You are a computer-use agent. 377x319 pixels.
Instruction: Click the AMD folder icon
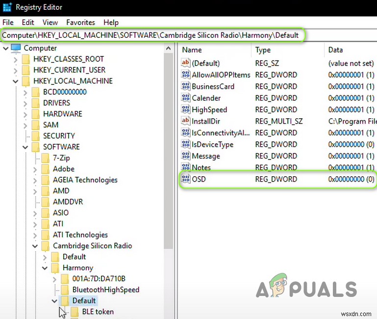pos(46,191)
